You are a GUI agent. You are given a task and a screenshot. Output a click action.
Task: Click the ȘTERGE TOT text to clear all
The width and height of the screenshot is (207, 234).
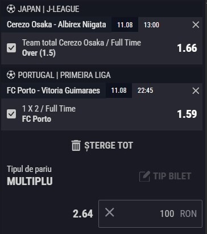(109, 146)
